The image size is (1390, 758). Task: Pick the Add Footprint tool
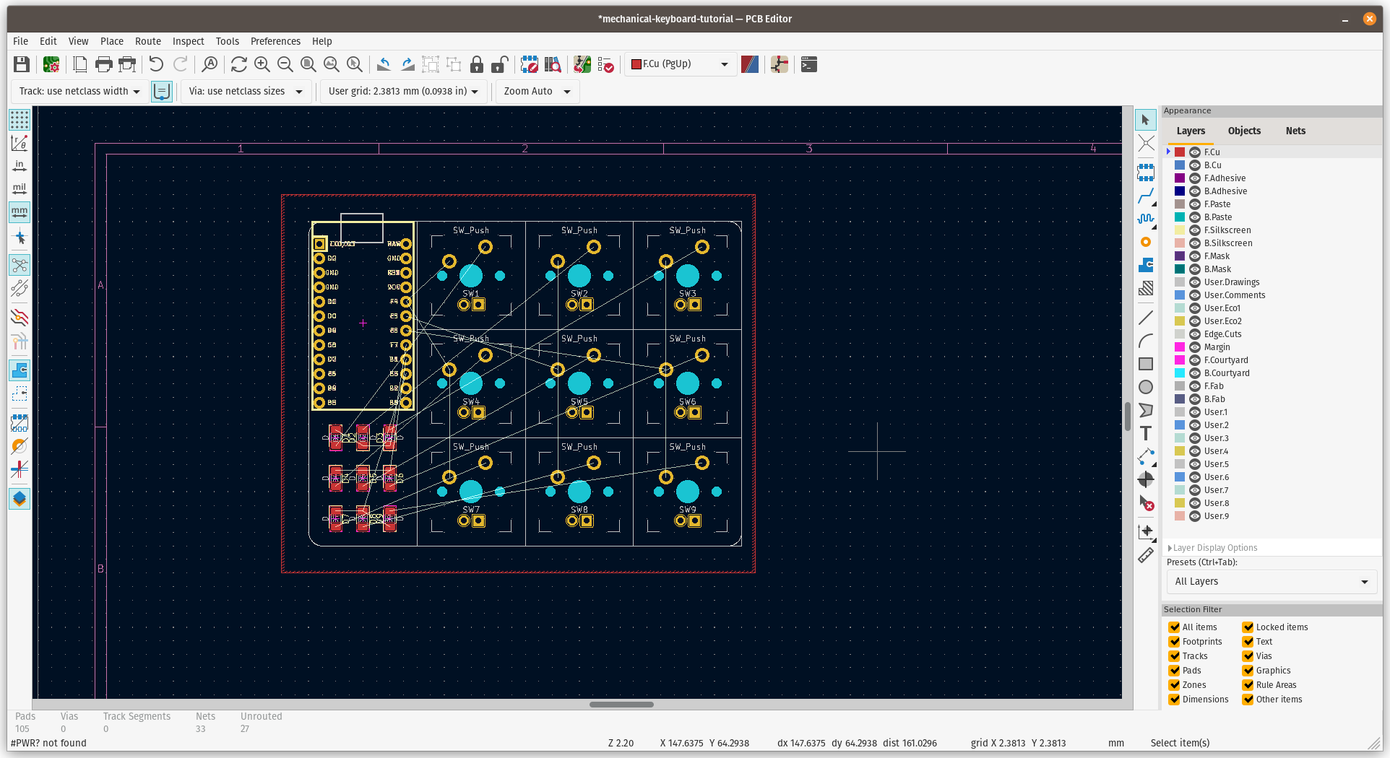click(1146, 173)
